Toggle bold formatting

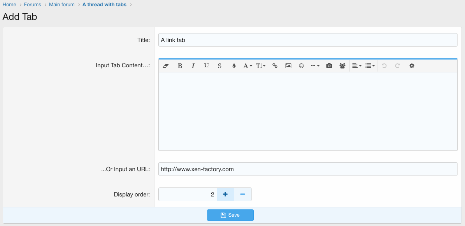point(180,66)
